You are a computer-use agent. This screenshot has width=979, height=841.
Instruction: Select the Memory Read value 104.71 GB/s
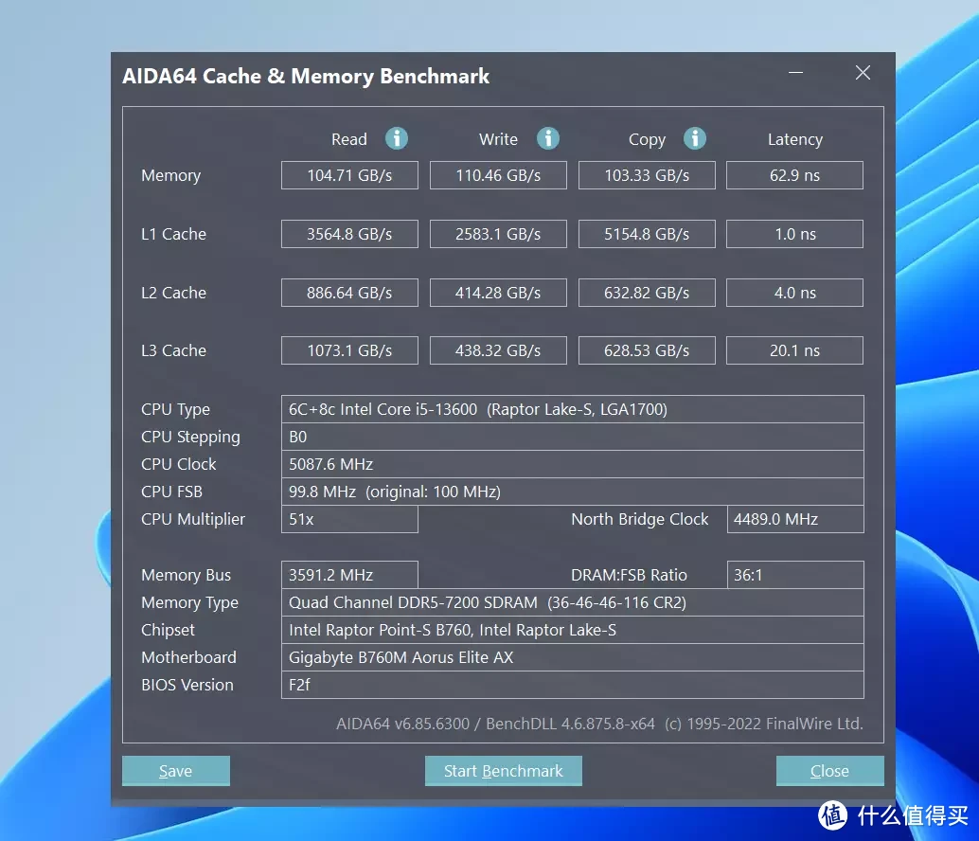click(x=349, y=175)
